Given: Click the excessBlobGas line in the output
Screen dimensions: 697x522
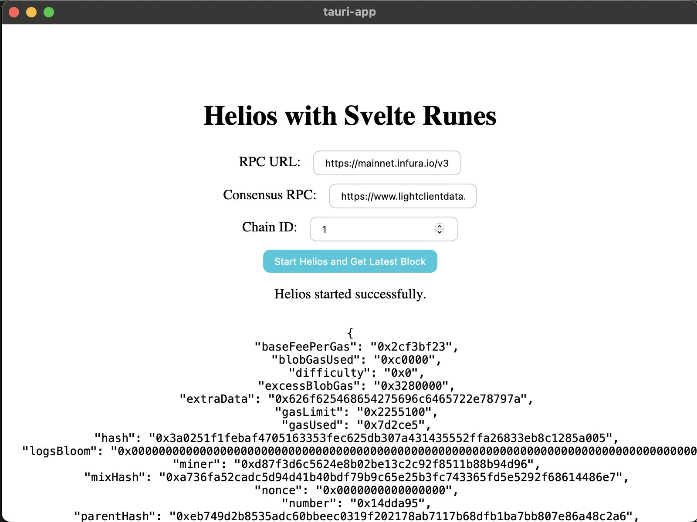Looking at the screenshot, I should click(356, 386).
